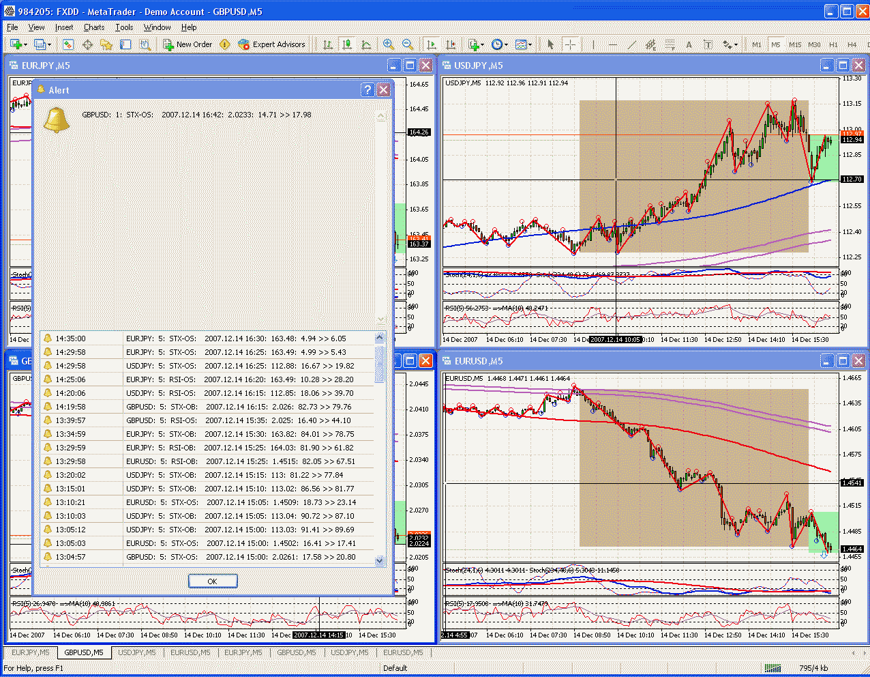The image size is (870, 677).
Task: Toggle Chart Shift button
Action: pyautogui.click(x=450, y=44)
